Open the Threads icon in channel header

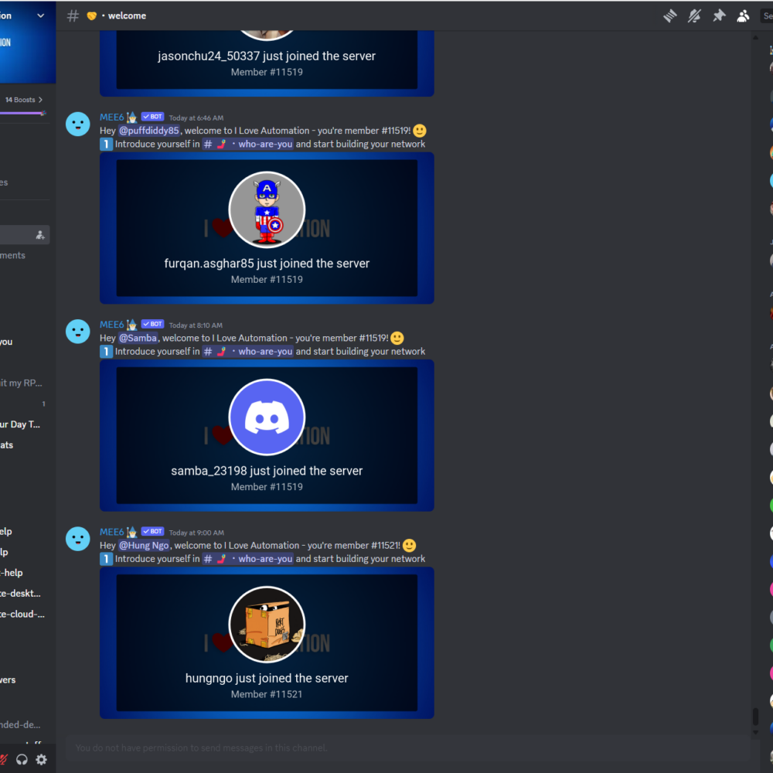point(669,15)
